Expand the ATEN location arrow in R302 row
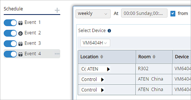191x100 pixels. coord(108,69)
